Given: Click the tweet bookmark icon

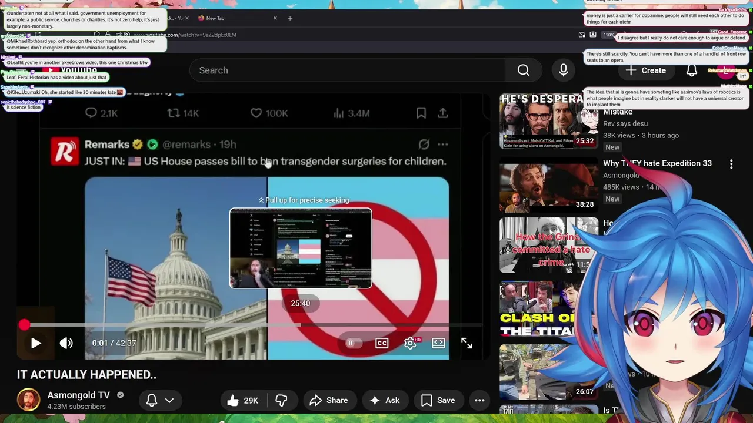Looking at the screenshot, I should pos(421,113).
